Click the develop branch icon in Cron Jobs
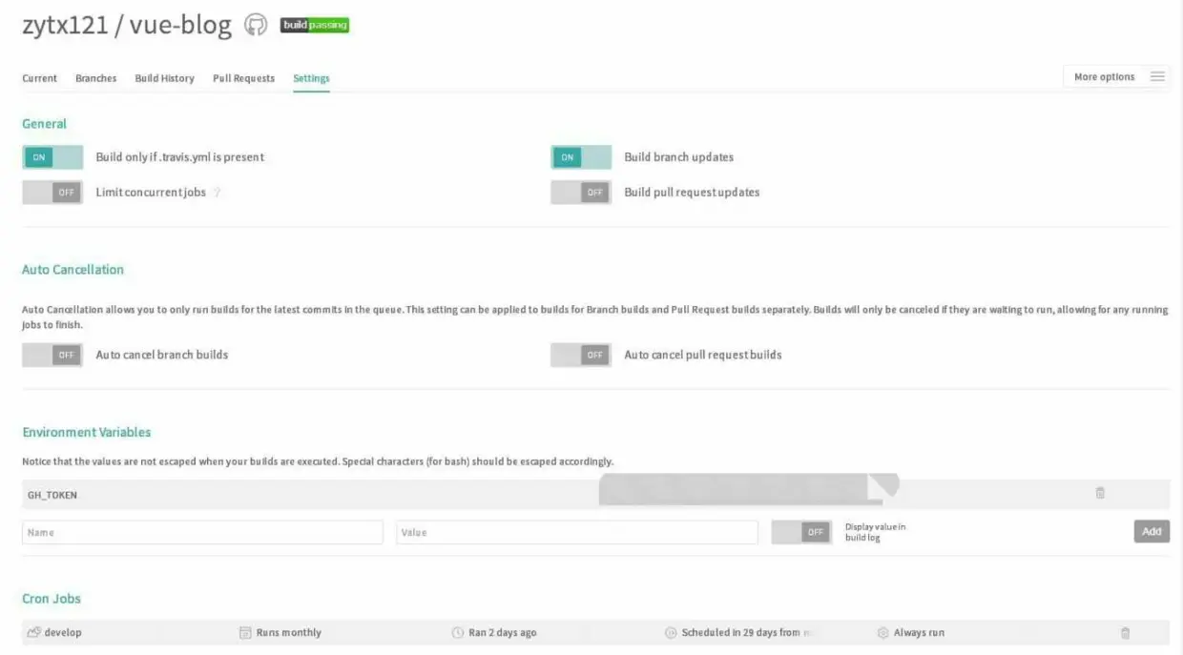This screenshot has width=1183, height=655. click(34, 632)
